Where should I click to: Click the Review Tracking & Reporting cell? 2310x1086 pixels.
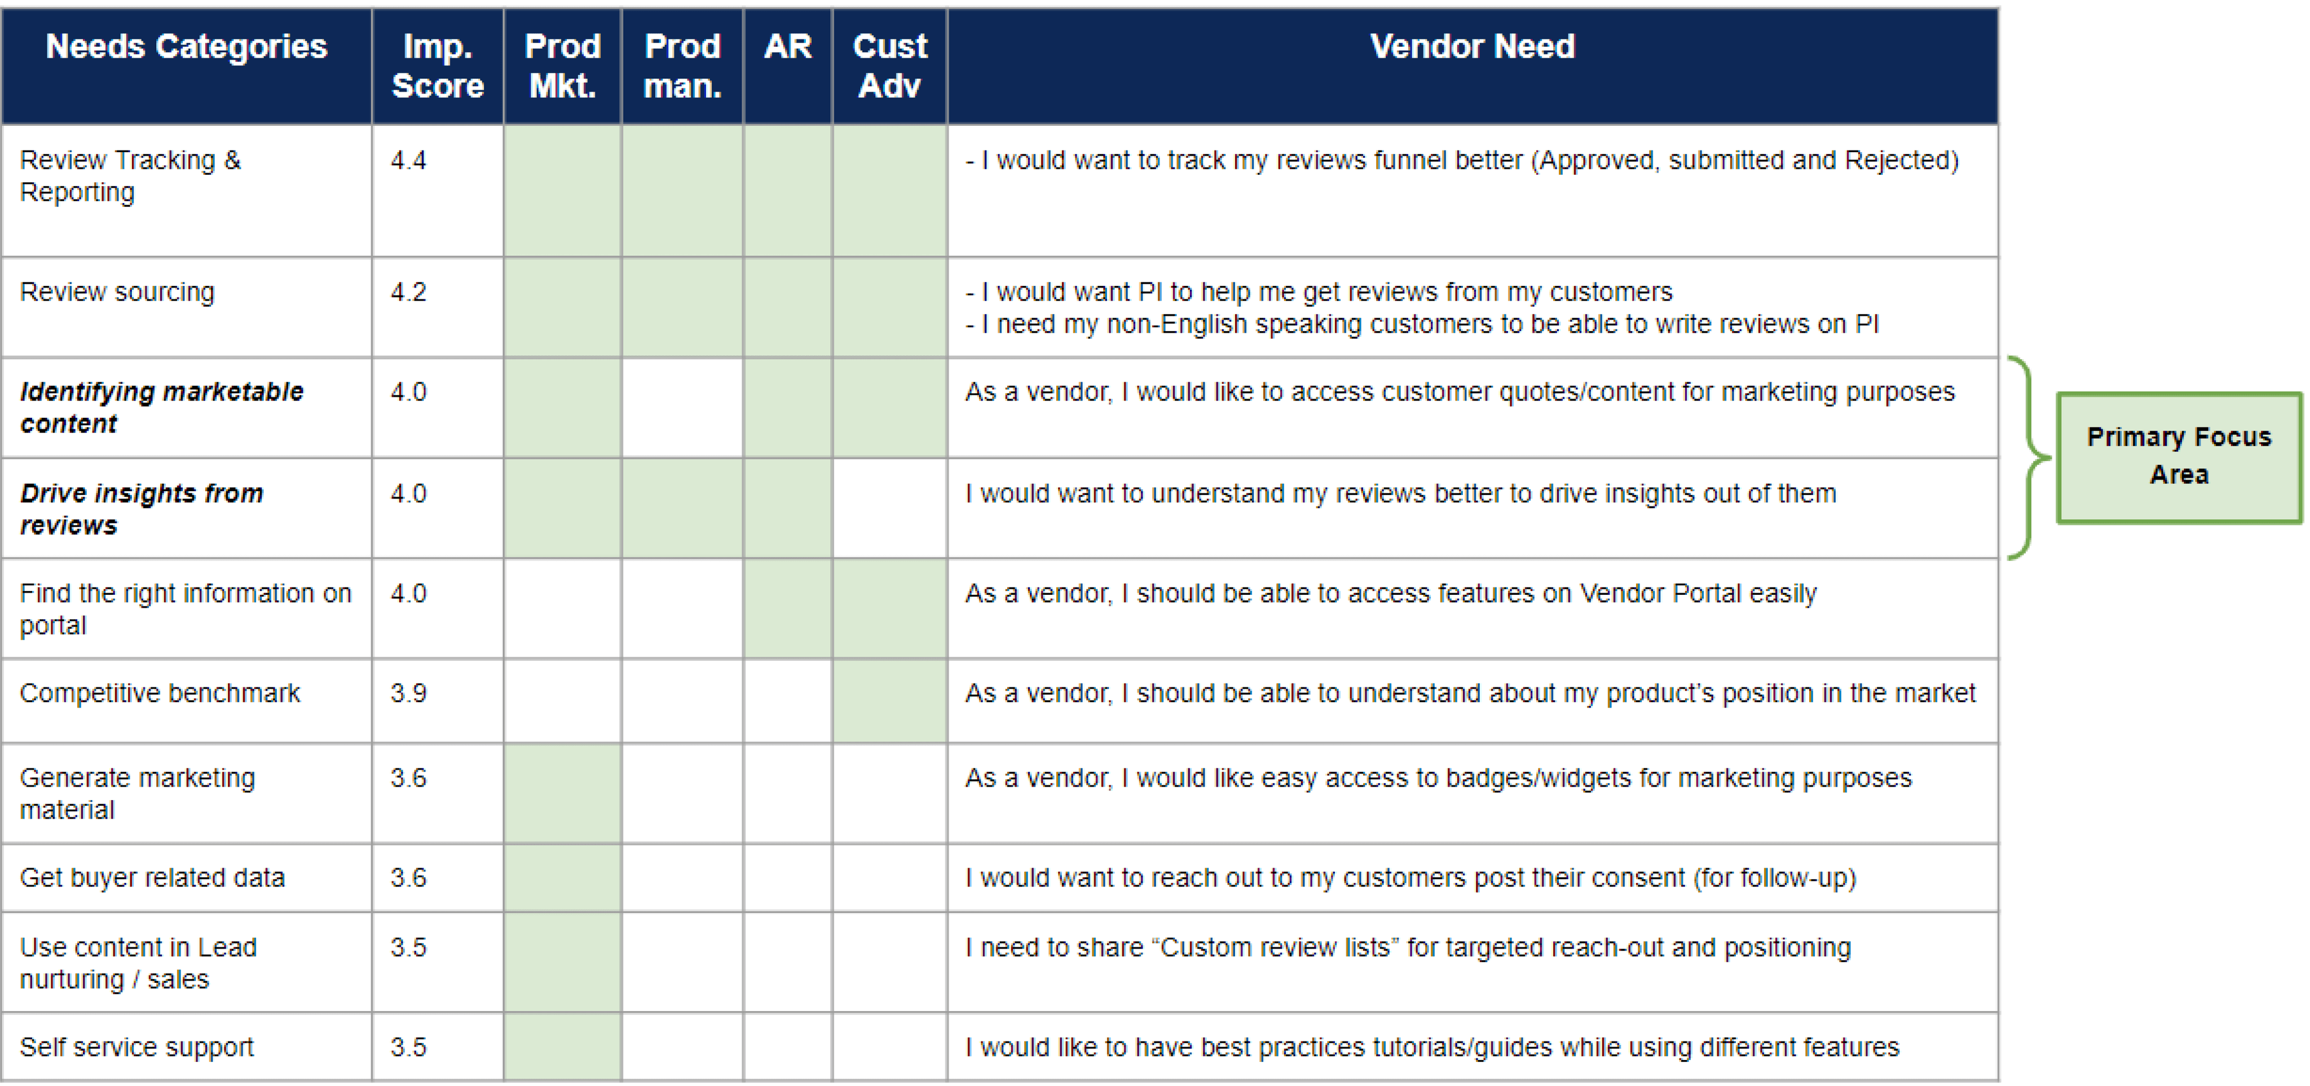coord(187,190)
